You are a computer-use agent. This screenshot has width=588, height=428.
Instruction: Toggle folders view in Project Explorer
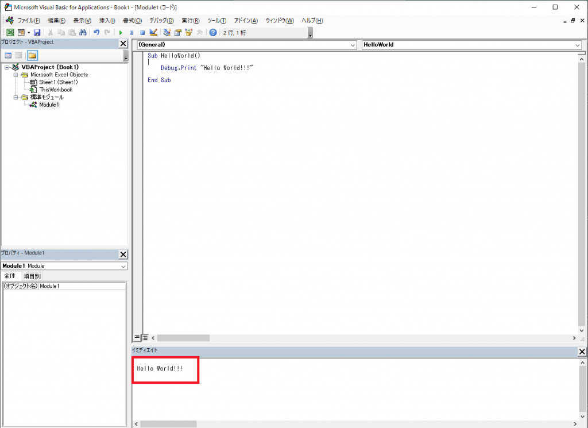click(x=32, y=56)
